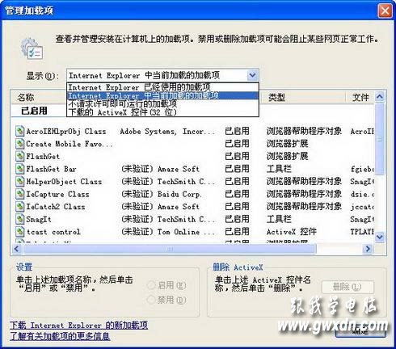Choose 'Internet Explorer 中当前加载的加载项' highlighted option
The width and height of the screenshot is (396, 349).
[162, 95]
